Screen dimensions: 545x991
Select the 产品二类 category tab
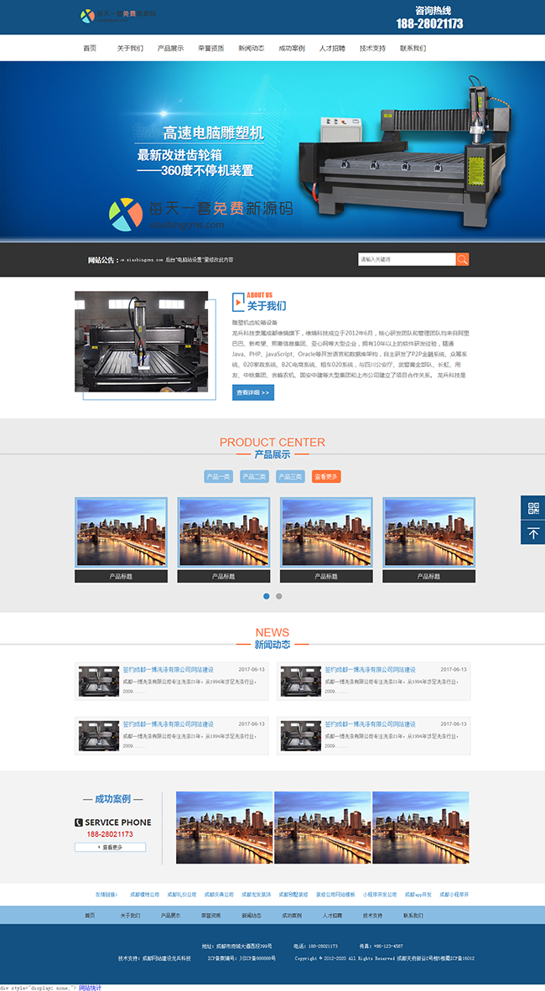pos(255,476)
